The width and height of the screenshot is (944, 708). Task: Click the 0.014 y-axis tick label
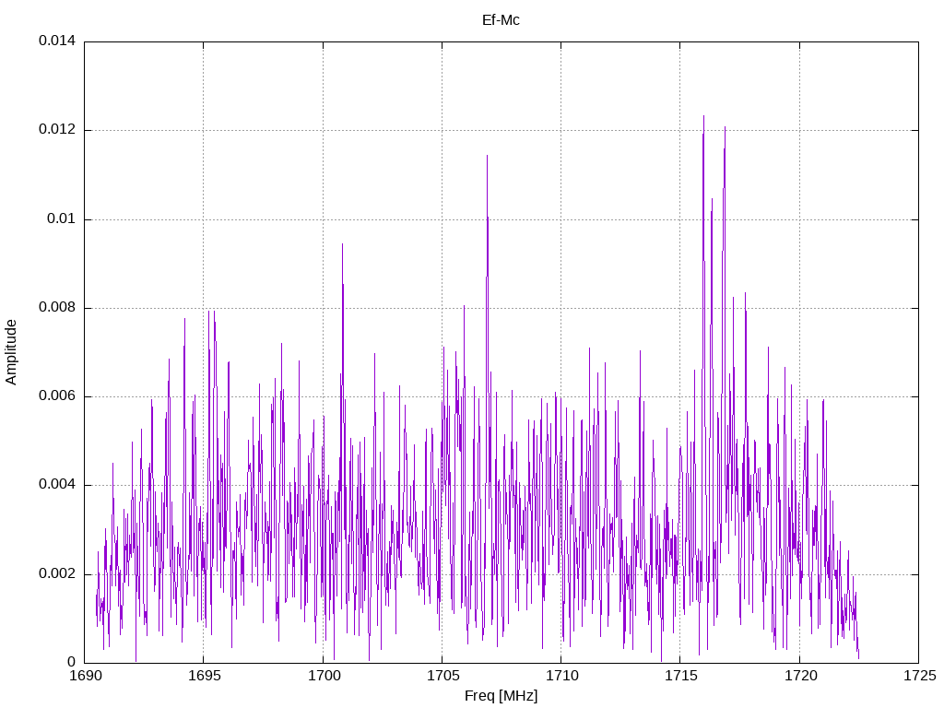pos(56,41)
